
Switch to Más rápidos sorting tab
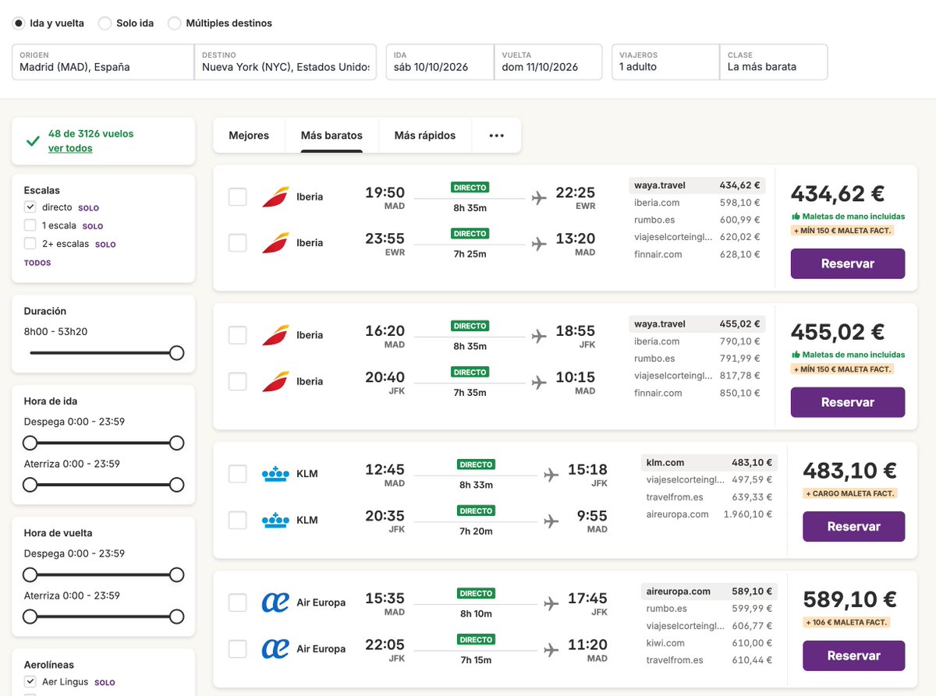(425, 136)
